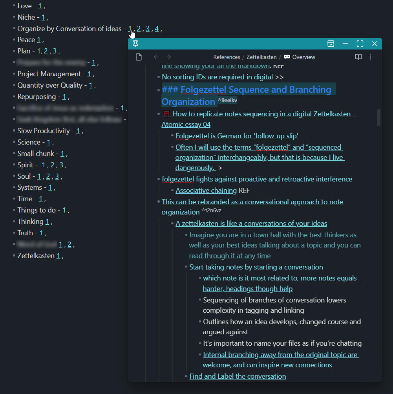
Task: Pin the hover popover window
Action: click(136, 44)
